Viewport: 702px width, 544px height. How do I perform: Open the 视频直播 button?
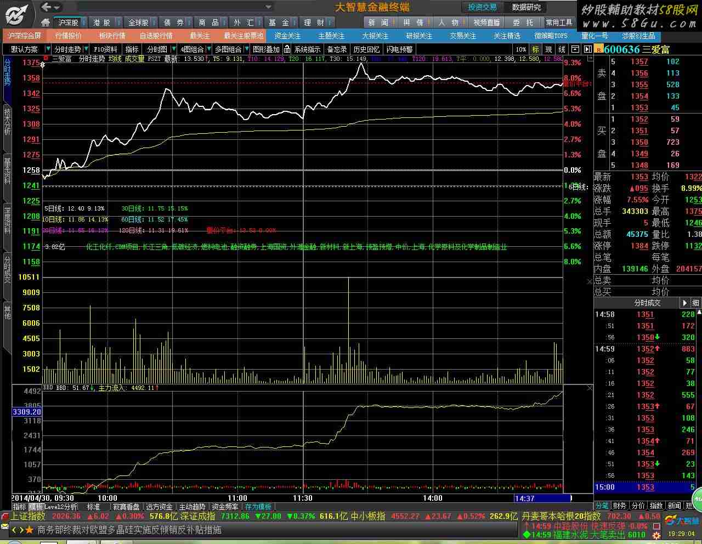(486, 22)
